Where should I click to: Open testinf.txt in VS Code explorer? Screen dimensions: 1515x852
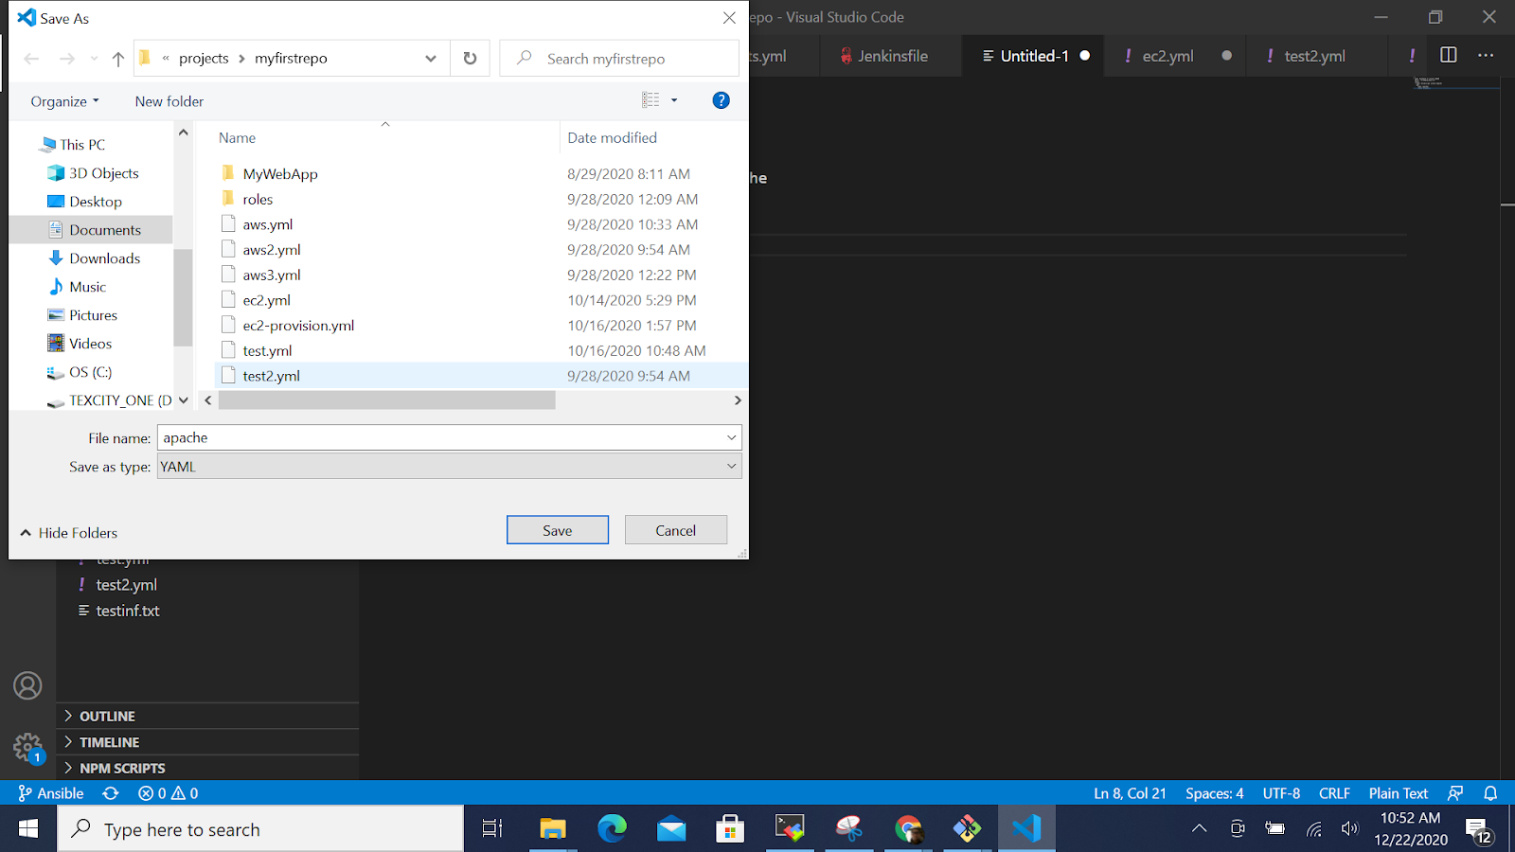point(128,611)
